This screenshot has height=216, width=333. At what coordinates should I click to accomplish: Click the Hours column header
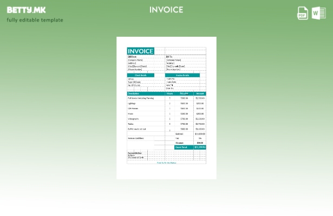[x=169, y=93]
